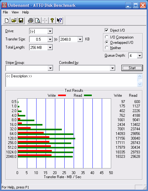The image size is (148, 191).
Task: Open the Help menu
Action: coord(26,12)
